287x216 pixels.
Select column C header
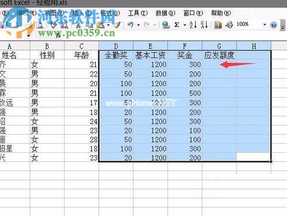[82, 46]
